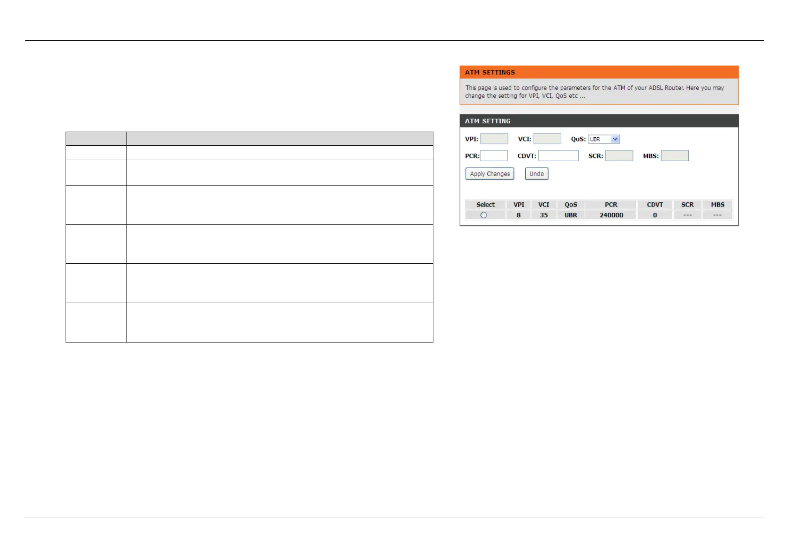789x558 pixels.
Task: Click the Undo button
Action: pos(536,174)
